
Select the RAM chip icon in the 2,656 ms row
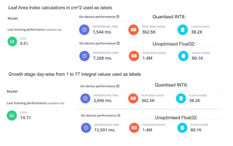134,98
